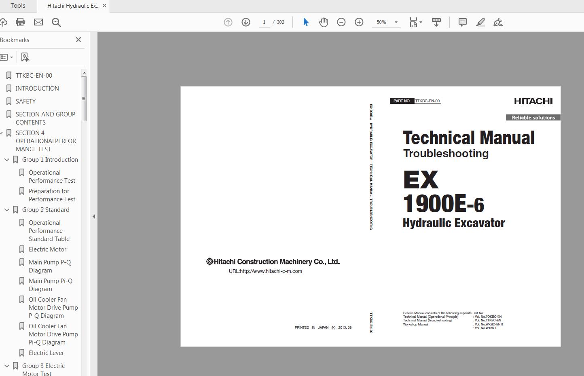Open the TTKBC-EN-00 bookmark
Viewport: 584px width, 376px height.
coord(34,76)
